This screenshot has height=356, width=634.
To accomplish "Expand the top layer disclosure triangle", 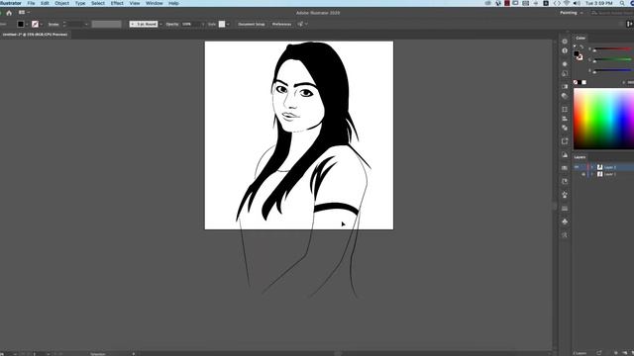I will coord(592,167).
